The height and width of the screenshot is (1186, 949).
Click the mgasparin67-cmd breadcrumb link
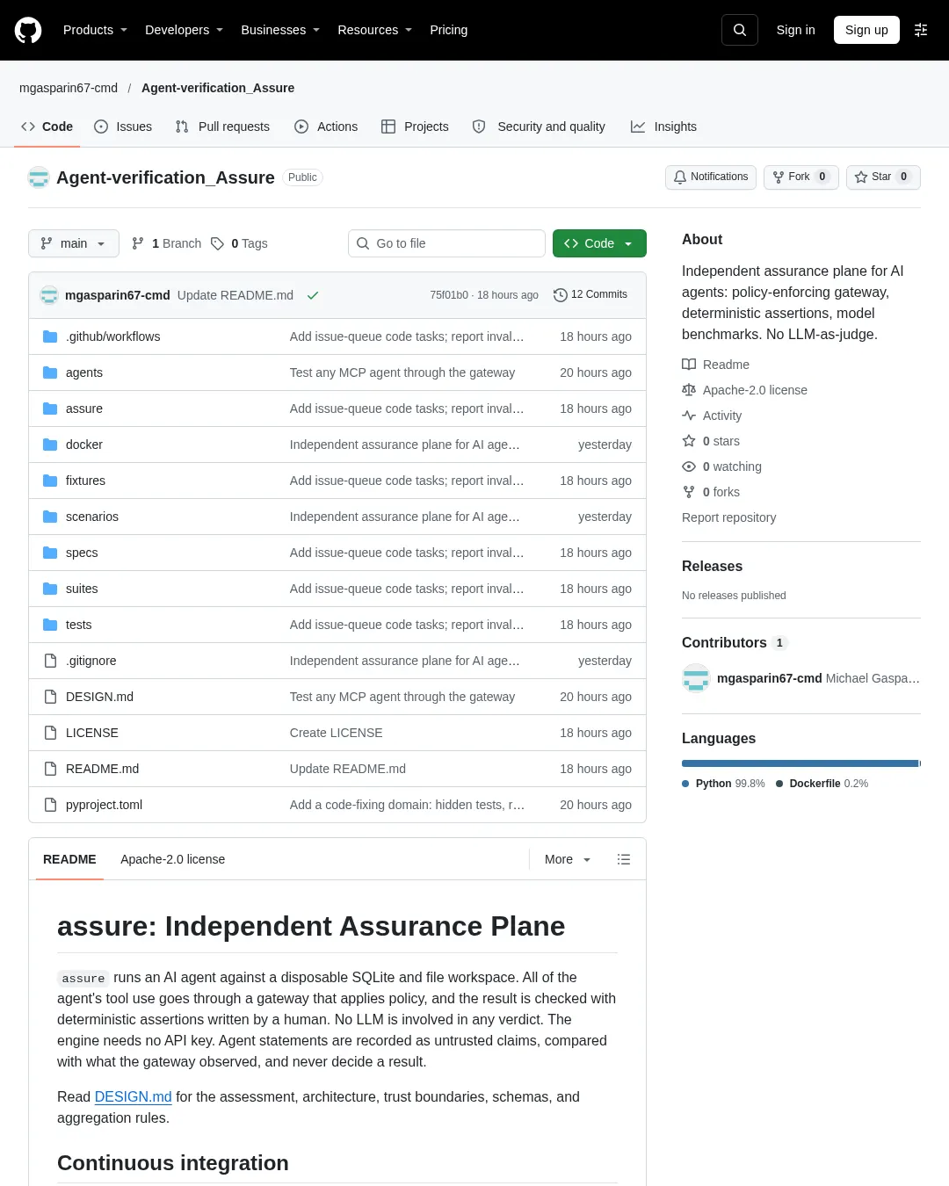click(69, 88)
